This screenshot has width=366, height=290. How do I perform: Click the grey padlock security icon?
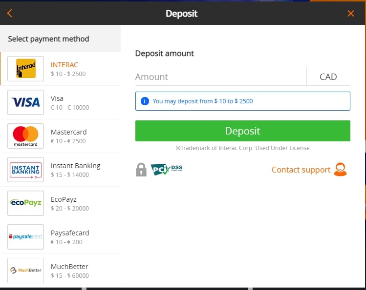tap(141, 170)
